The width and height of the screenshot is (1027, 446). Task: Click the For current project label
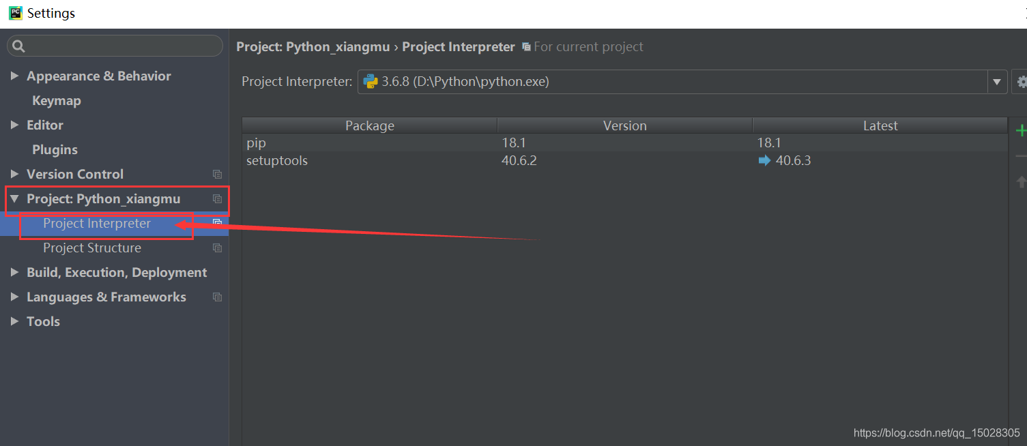point(588,47)
